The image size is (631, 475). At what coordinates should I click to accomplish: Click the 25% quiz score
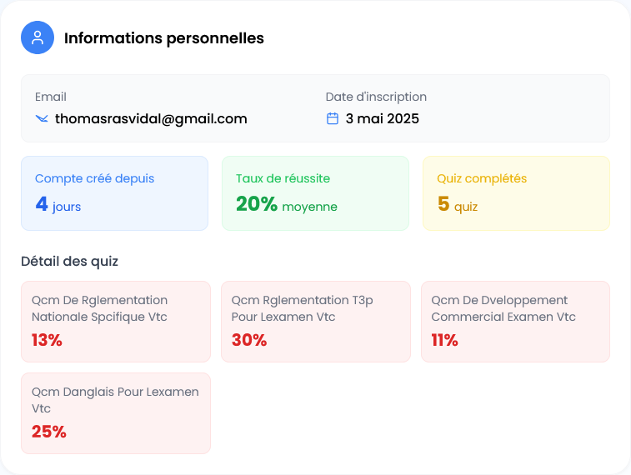click(49, 432)
